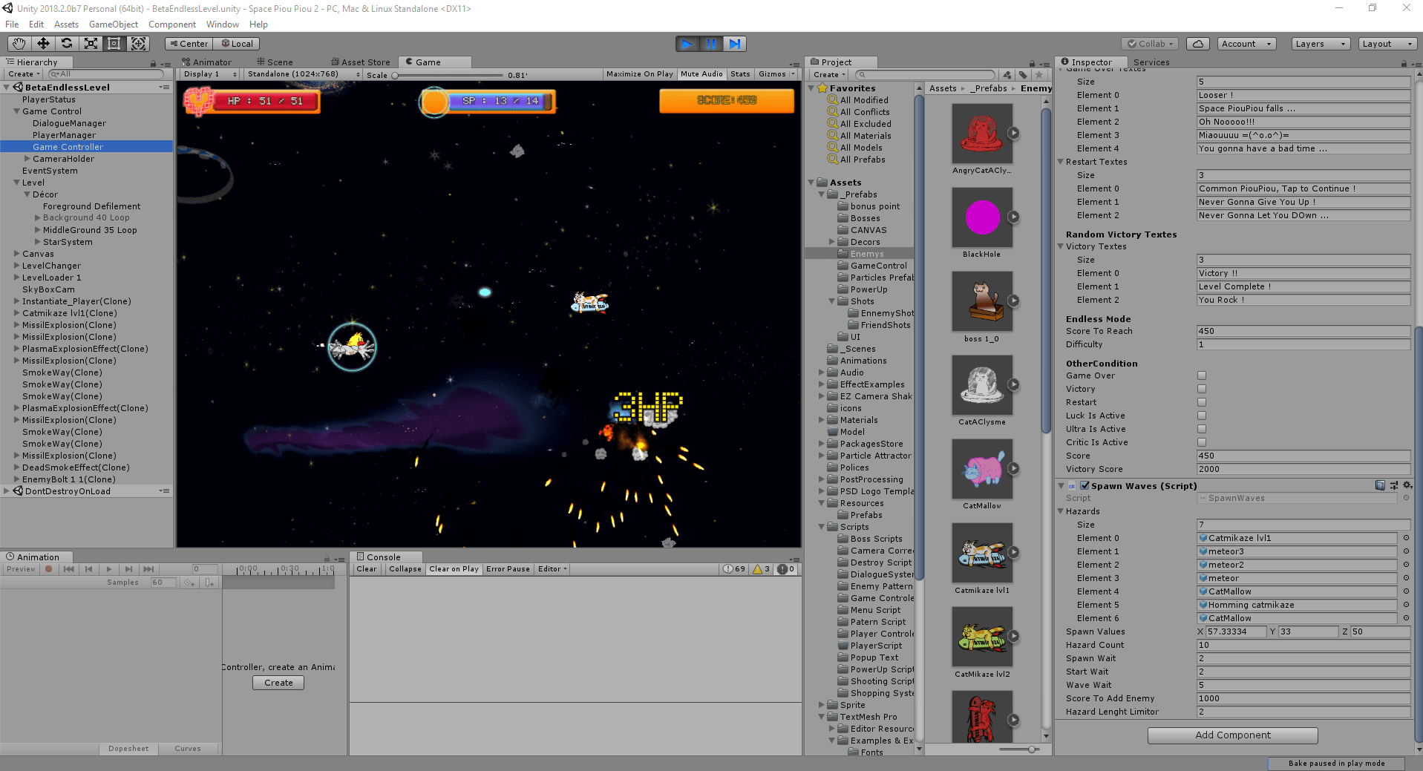Disable the Spawn Waves script checkbox
The height and width of the screenshot is (771, 1423).
click(x=1085, y=486)
